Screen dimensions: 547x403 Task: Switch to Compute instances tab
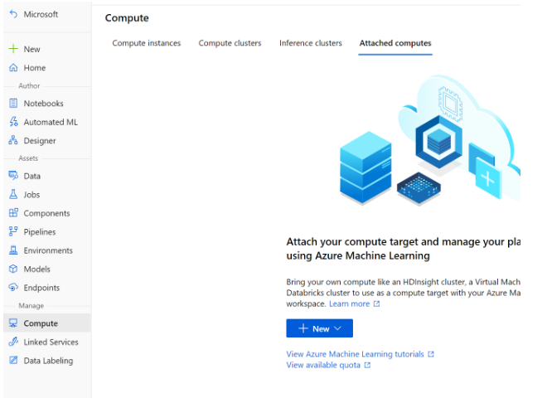pyautogui.click(x=146, y=43)
